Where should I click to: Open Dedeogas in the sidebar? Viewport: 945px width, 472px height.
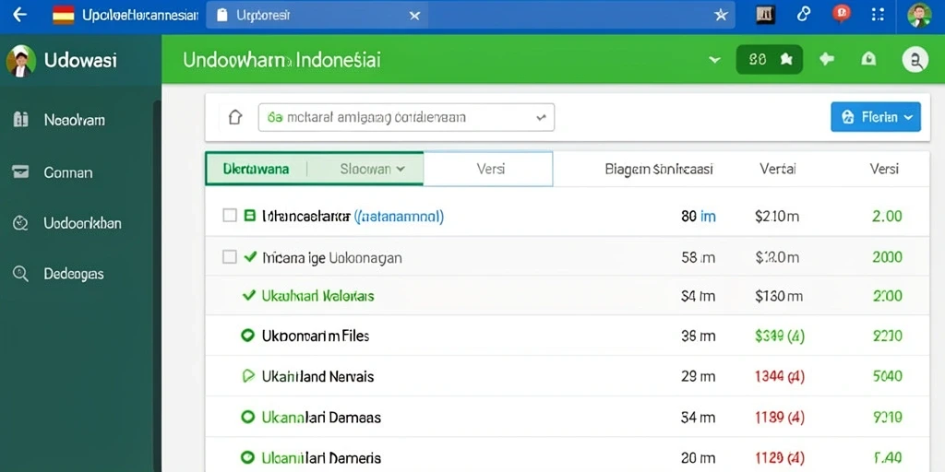click(74, 274)
